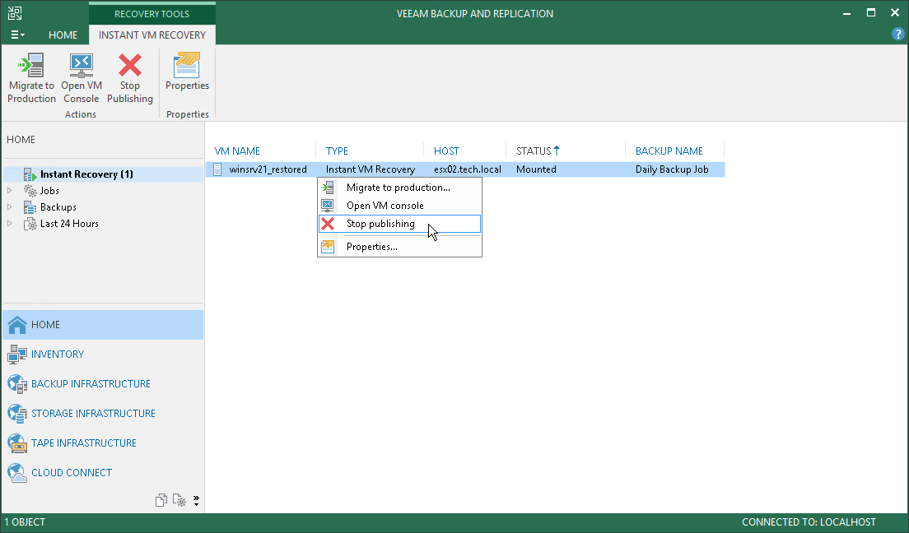Screen dimensions: 909x533
Task: Click the help question mark icon
Action: (897, 35)
